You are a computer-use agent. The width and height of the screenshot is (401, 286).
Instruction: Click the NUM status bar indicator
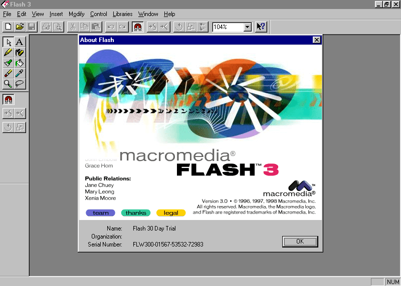(393, 281)
